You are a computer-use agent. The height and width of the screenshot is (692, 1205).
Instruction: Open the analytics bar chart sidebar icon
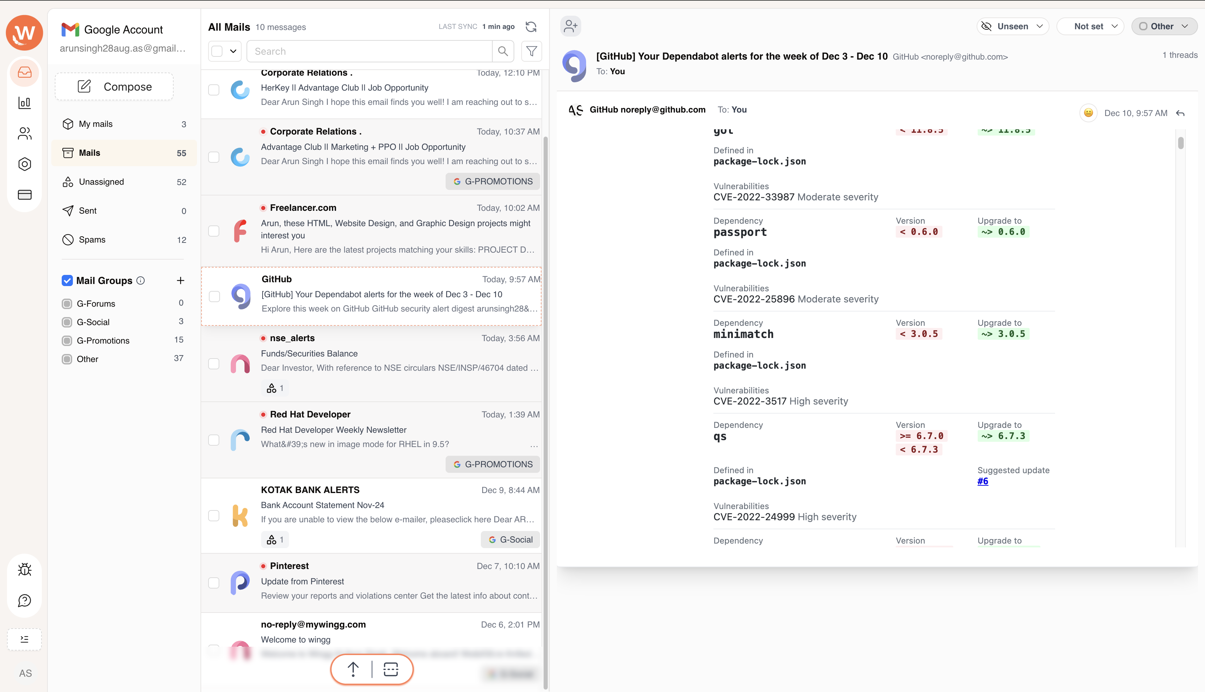25,103
